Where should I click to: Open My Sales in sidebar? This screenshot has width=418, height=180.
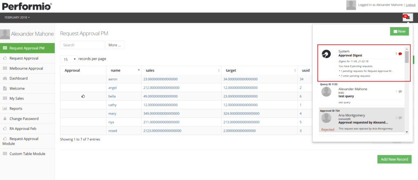pyautogui.click(x=27, y=98)
